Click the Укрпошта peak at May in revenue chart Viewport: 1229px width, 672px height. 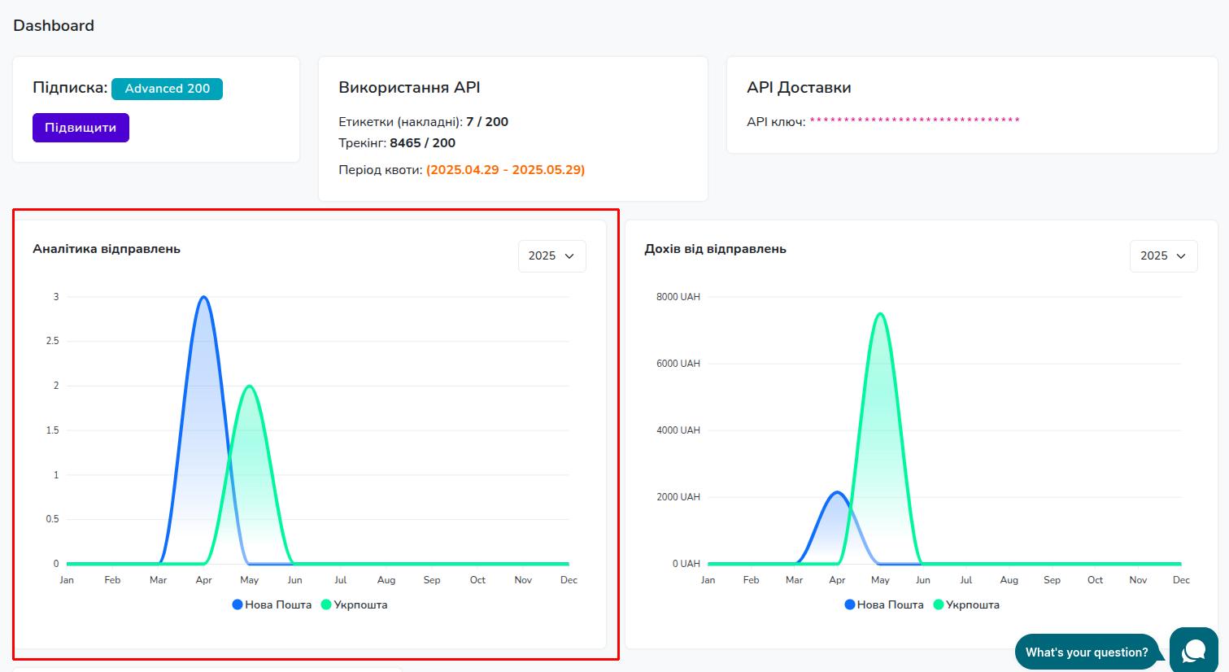[880, 314]
